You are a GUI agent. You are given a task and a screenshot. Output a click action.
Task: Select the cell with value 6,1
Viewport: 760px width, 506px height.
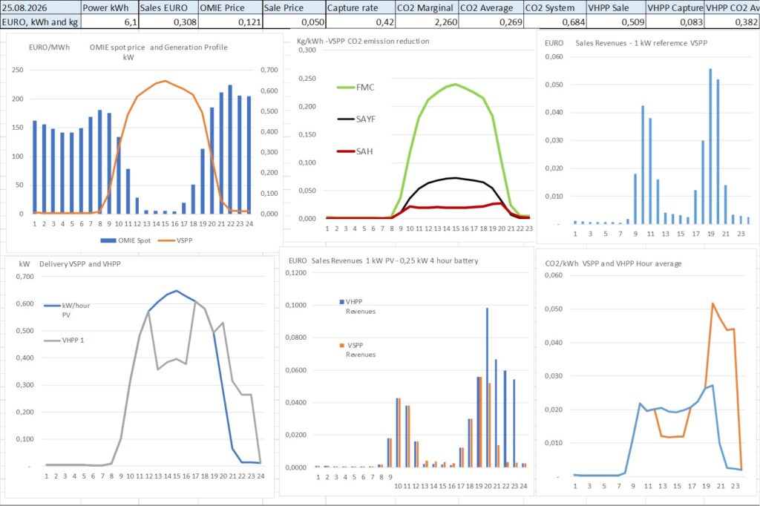pyautogui.click(x=110, y=22)
